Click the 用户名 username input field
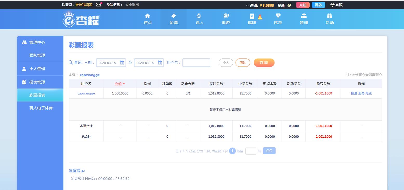This screenshot has height=190, width=404. click(196, 63)
